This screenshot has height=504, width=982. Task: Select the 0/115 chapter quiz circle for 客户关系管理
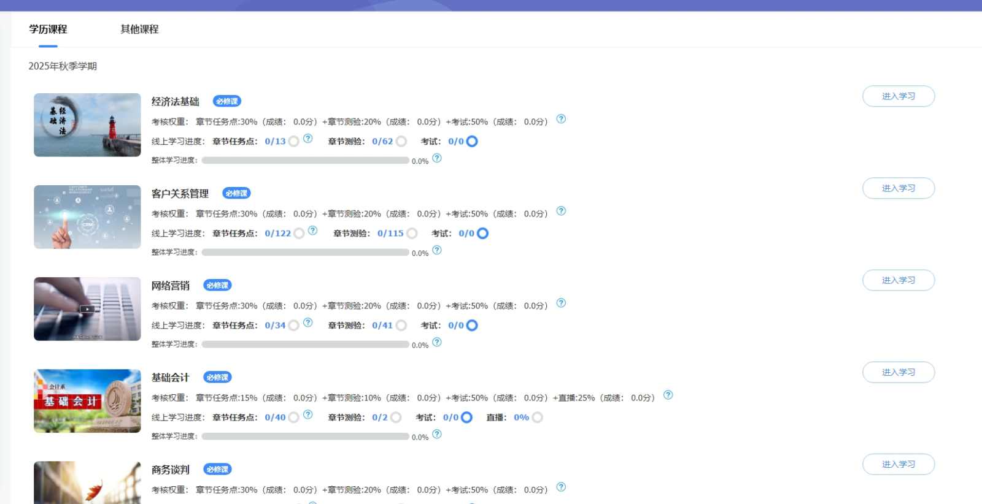412,234
